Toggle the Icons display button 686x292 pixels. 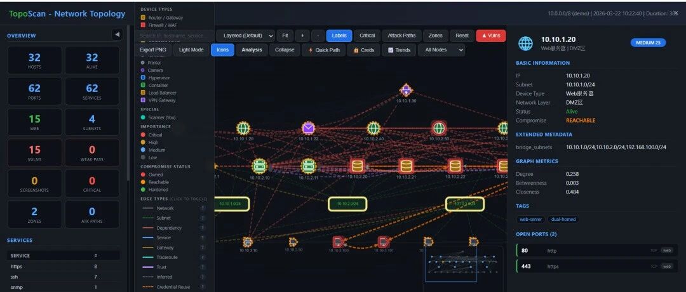pos(223,50)
